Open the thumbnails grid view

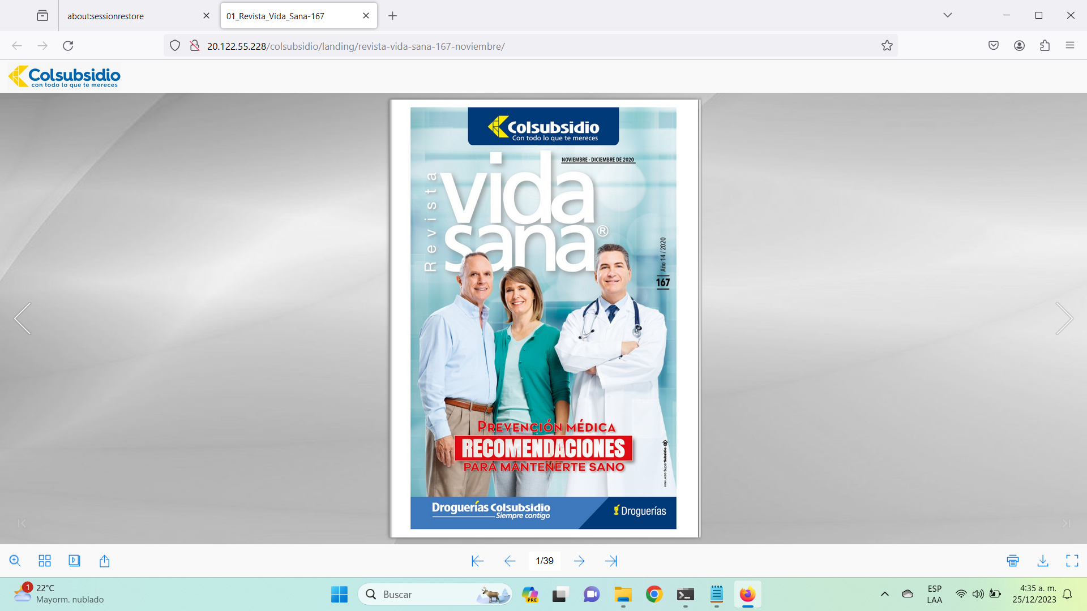click(x=45, y=561)
